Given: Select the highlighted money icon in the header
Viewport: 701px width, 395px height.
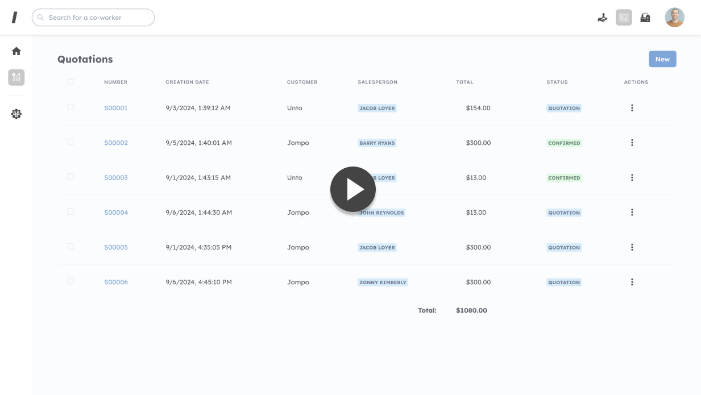Looking at the screenshot, I should (624, 18).
